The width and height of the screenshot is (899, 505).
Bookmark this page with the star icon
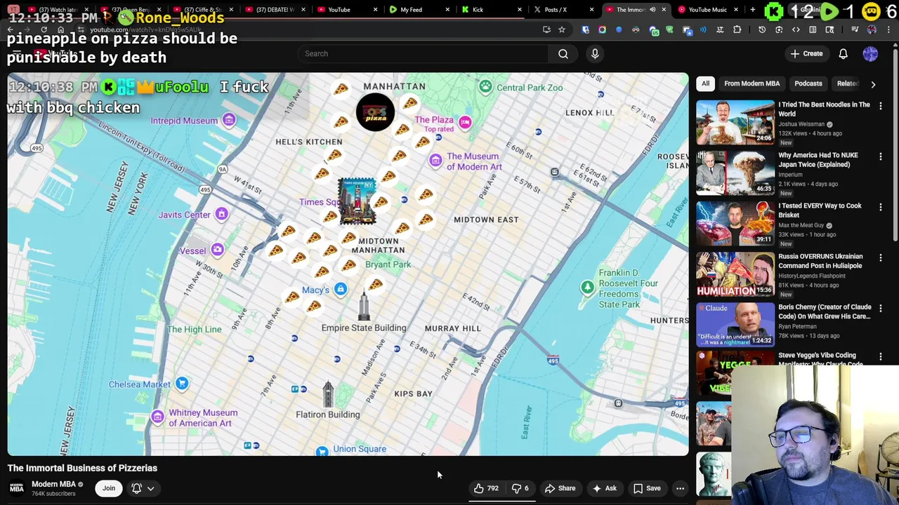coord(562,29)
